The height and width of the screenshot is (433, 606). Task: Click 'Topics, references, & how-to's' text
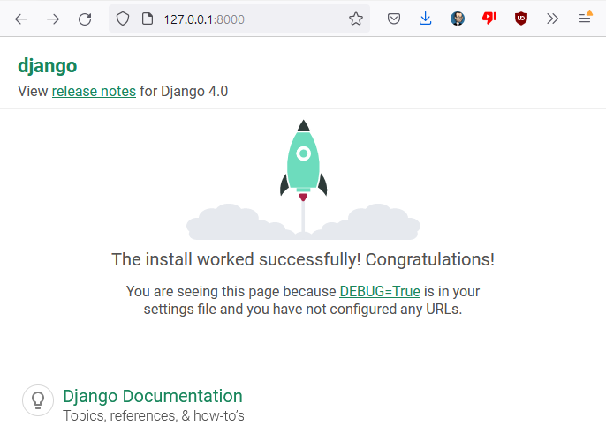click(x=154, y=416)
